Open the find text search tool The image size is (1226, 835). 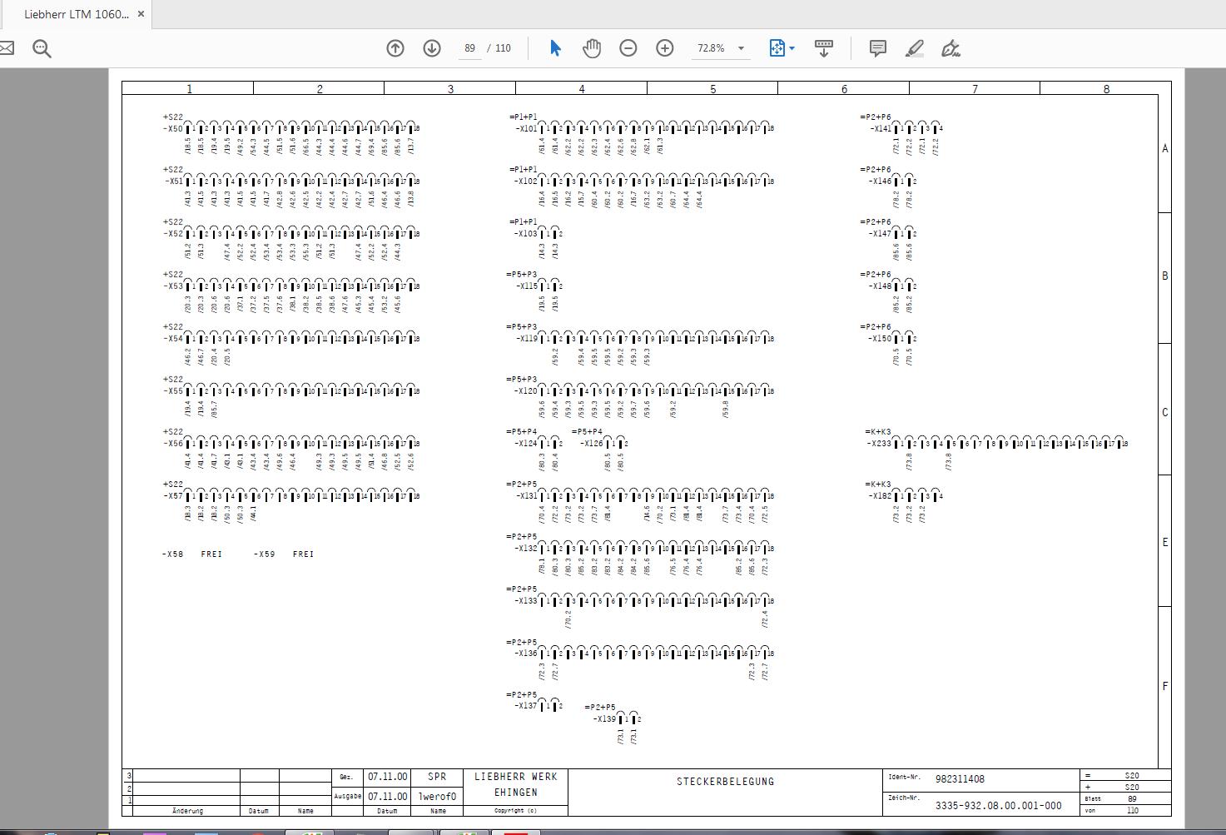tap(42, 48)
